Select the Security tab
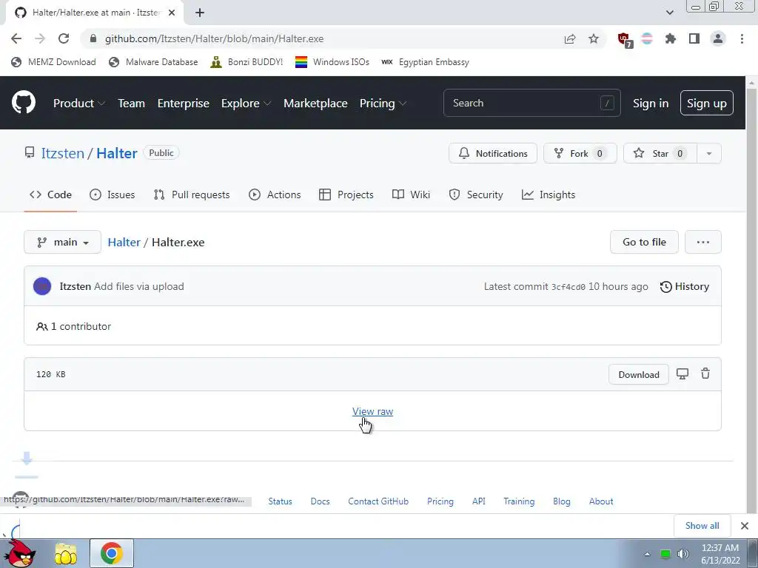Viewport: 758px width, 568px height. 476,195
